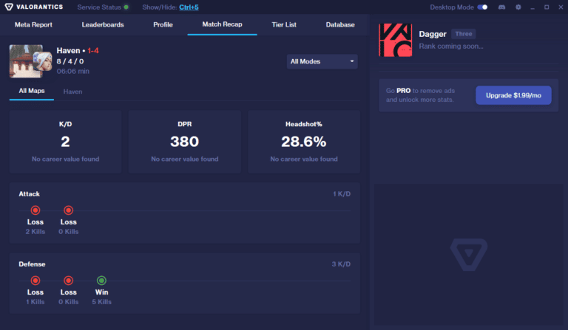Image resolution: width=568 pixels, height=330 pixels.
Task: Click the green Service Status indicator
Action: tap(126, 7)
